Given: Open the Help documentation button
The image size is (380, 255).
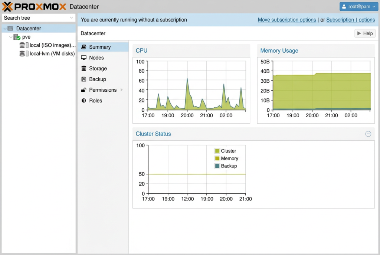Looking at the screenshot, I should 365,33.
